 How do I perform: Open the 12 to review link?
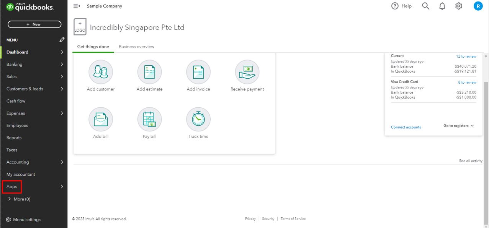tap(466, 57)
